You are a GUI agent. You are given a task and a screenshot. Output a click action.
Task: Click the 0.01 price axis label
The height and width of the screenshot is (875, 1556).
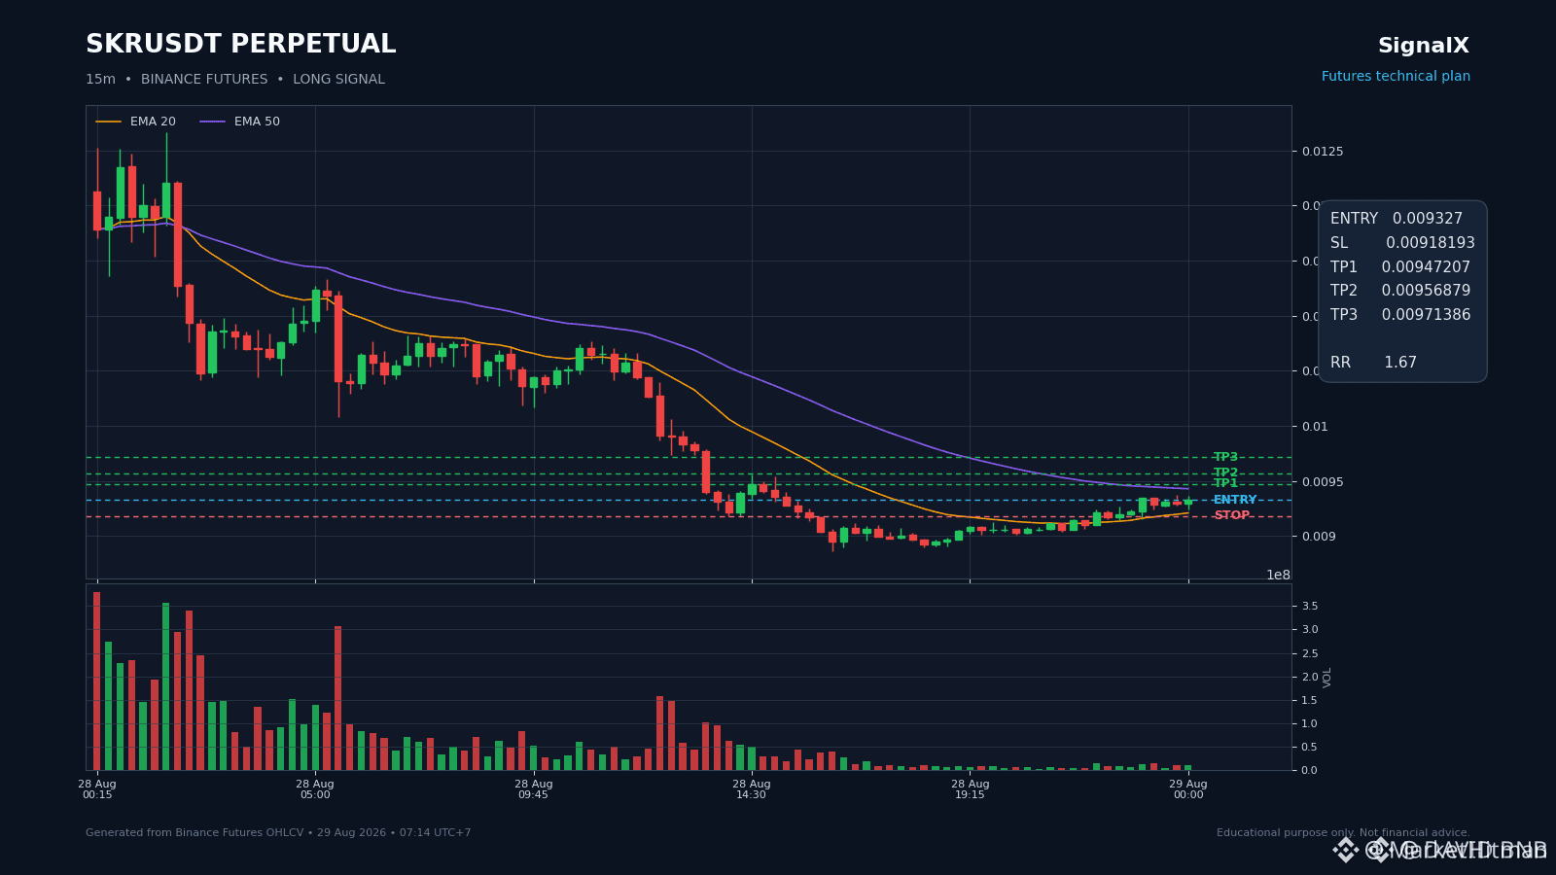pyautogui.click(x=1316, y=427)
